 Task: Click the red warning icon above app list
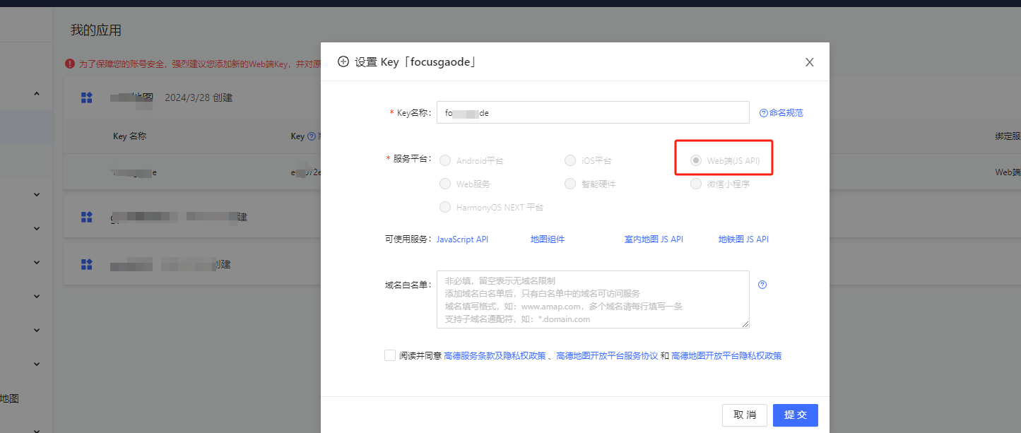[x=70, y=64]
